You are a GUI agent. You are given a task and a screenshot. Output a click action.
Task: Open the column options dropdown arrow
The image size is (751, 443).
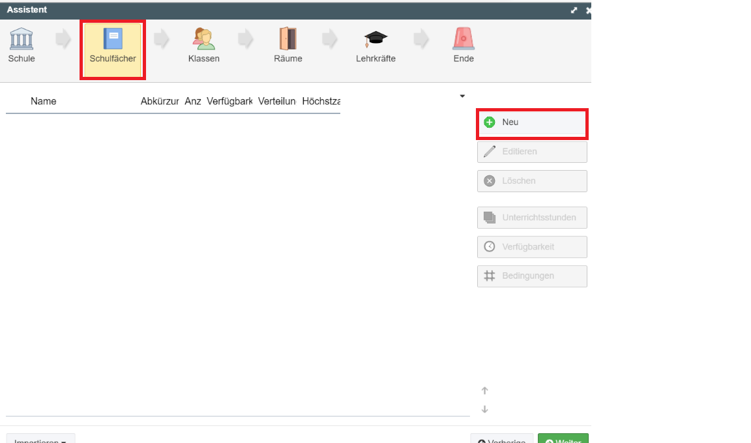[462, 96]
